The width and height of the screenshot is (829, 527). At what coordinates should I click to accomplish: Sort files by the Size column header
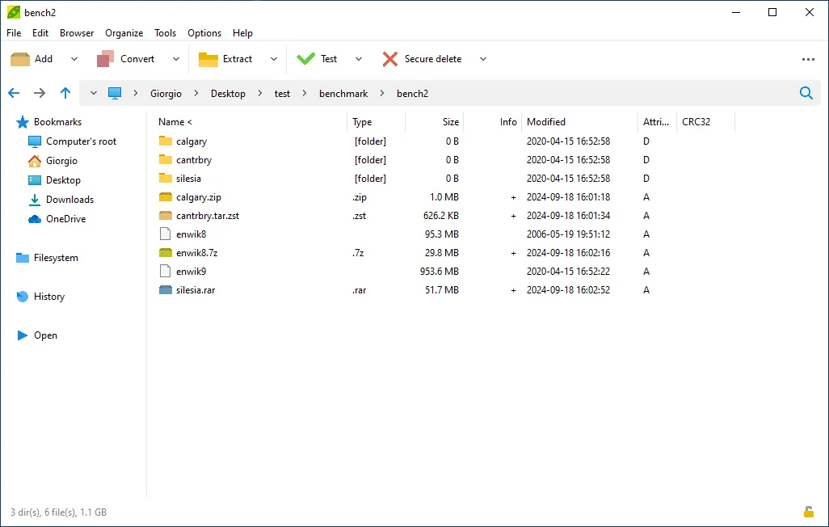(x=449, y=121)
